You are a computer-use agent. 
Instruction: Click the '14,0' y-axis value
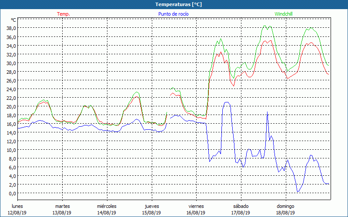12,133
